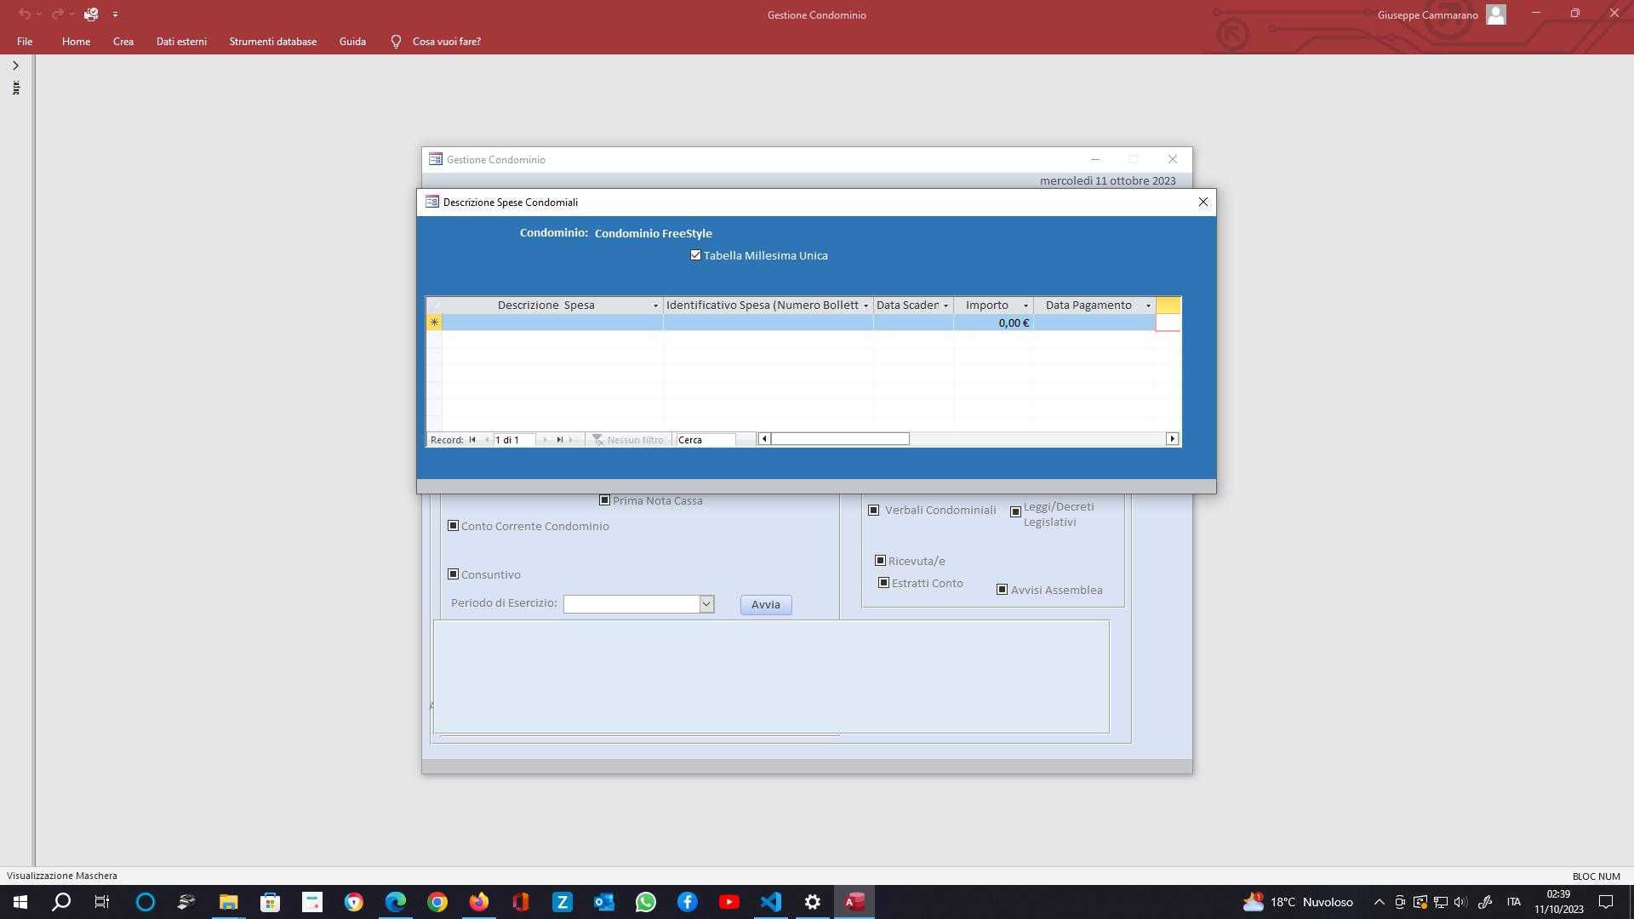Click the record number box '1 di 1'
The width and height of the screenshot is (1634, 919).
click(x=514, y=440)
